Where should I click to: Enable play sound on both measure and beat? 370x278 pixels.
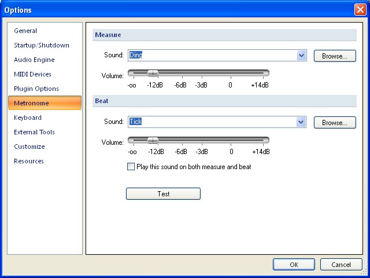(131, 167)
